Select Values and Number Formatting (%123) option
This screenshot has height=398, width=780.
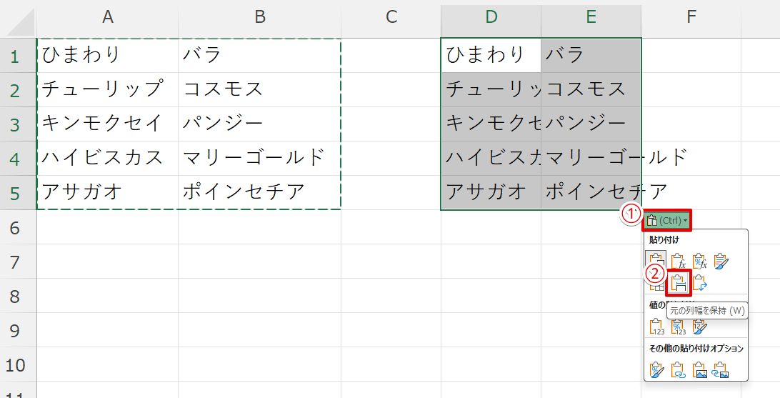[678, 327]
